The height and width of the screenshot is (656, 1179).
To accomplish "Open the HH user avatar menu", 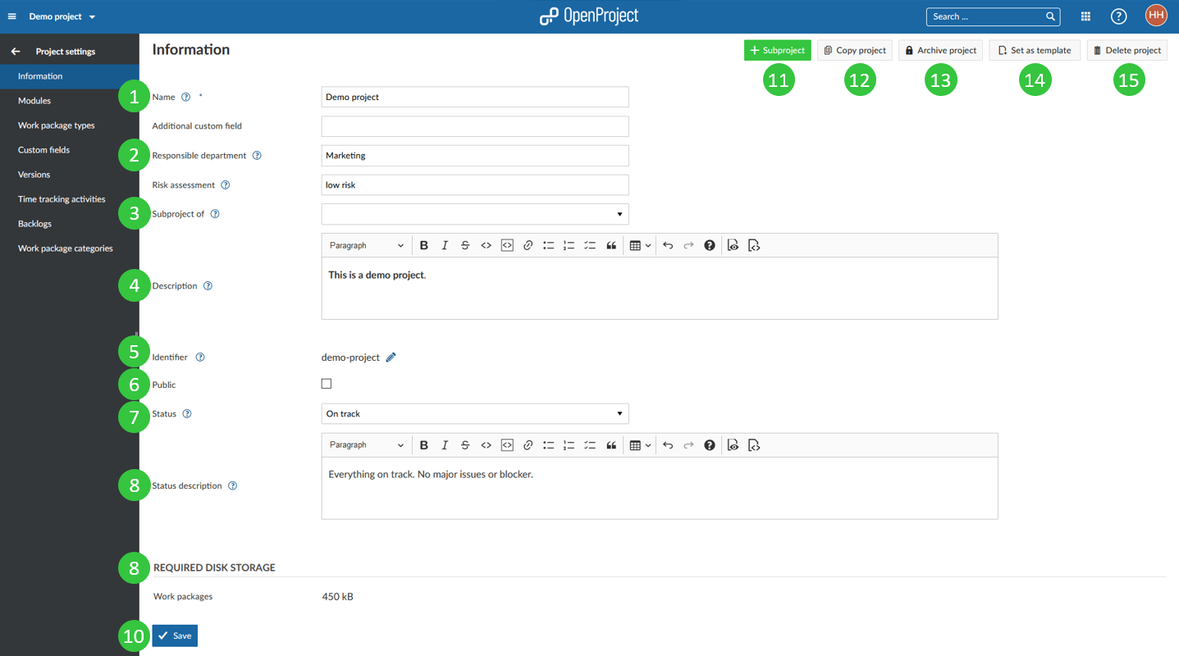I will pyautogui.click(x=1156, y=16).
